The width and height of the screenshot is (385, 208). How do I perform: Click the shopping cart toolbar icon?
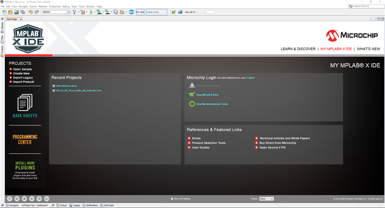click(174, 12)
